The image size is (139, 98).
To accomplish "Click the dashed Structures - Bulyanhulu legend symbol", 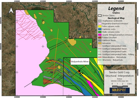I will pos(100,60).
